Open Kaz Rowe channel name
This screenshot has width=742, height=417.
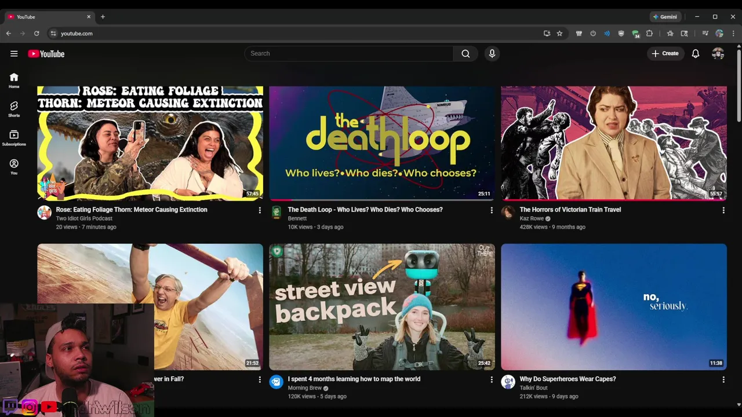532,218
